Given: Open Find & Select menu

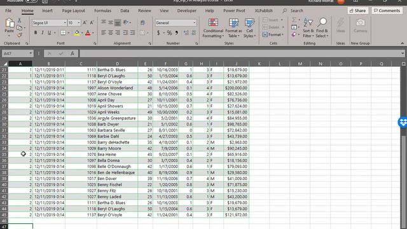Looking at the screenshot, I should pyautogui.click(x=322, y=28).
